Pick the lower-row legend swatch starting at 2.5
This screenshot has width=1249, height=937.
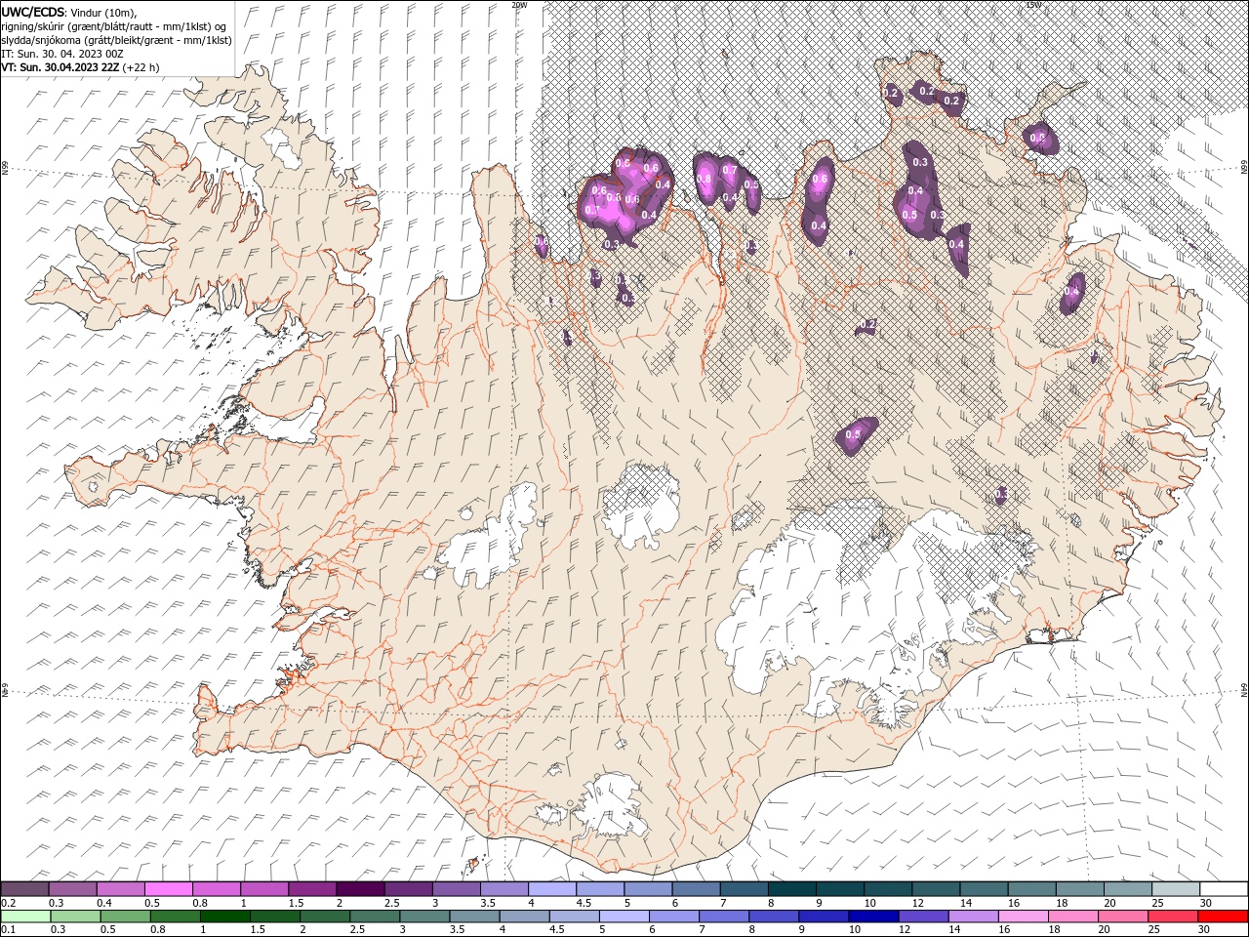pos(376,917)
